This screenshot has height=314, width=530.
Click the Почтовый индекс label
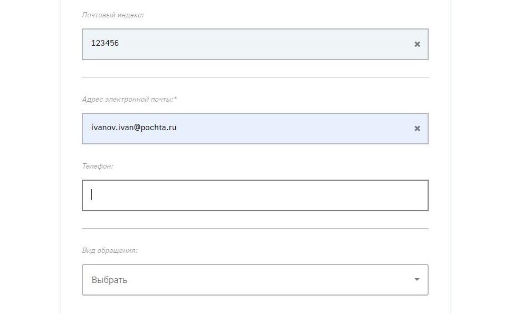pyautogui.click(x=112, y=15)
